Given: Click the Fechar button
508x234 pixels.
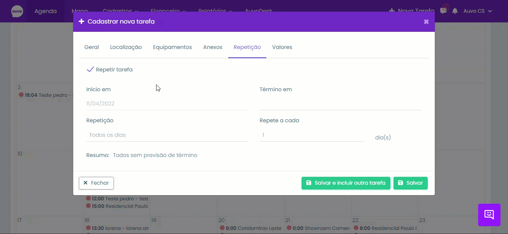Looking at the screenshot, I should (x=96, y=183).
